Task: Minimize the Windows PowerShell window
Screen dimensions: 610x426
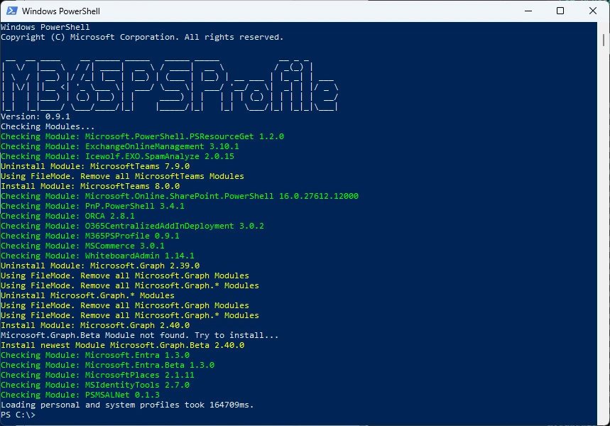Action: tap(528, 11)
